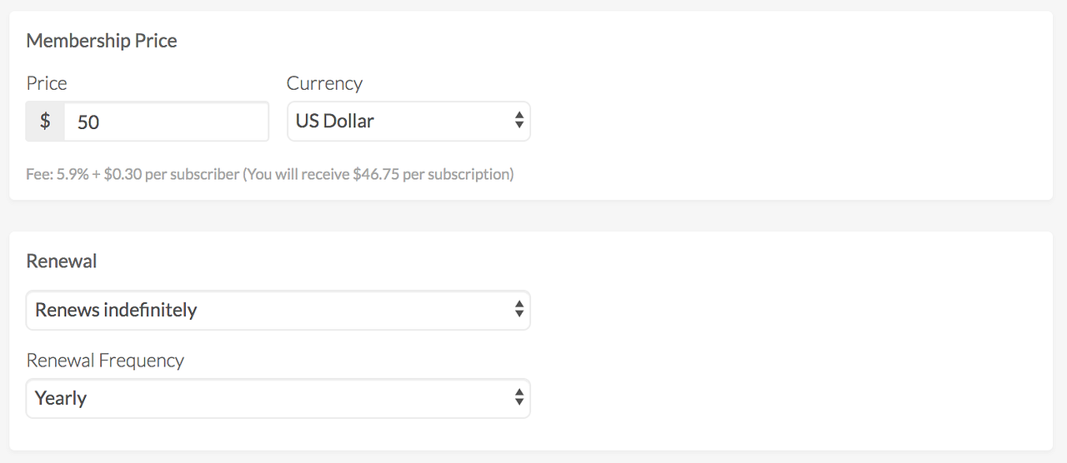Click arrows on the Renews indefinitely select
Screen dimensions: 1067x463
click(x=518, y=310)
